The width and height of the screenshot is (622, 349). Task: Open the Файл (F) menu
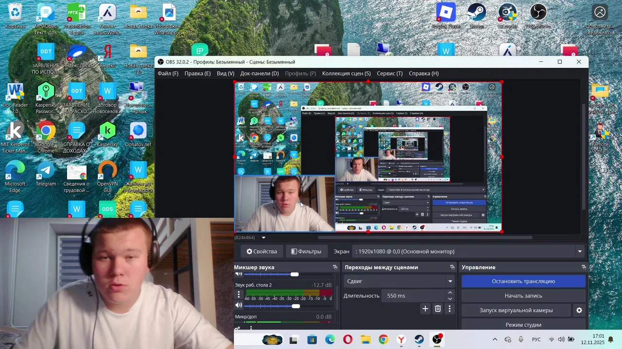click(168, 74)
